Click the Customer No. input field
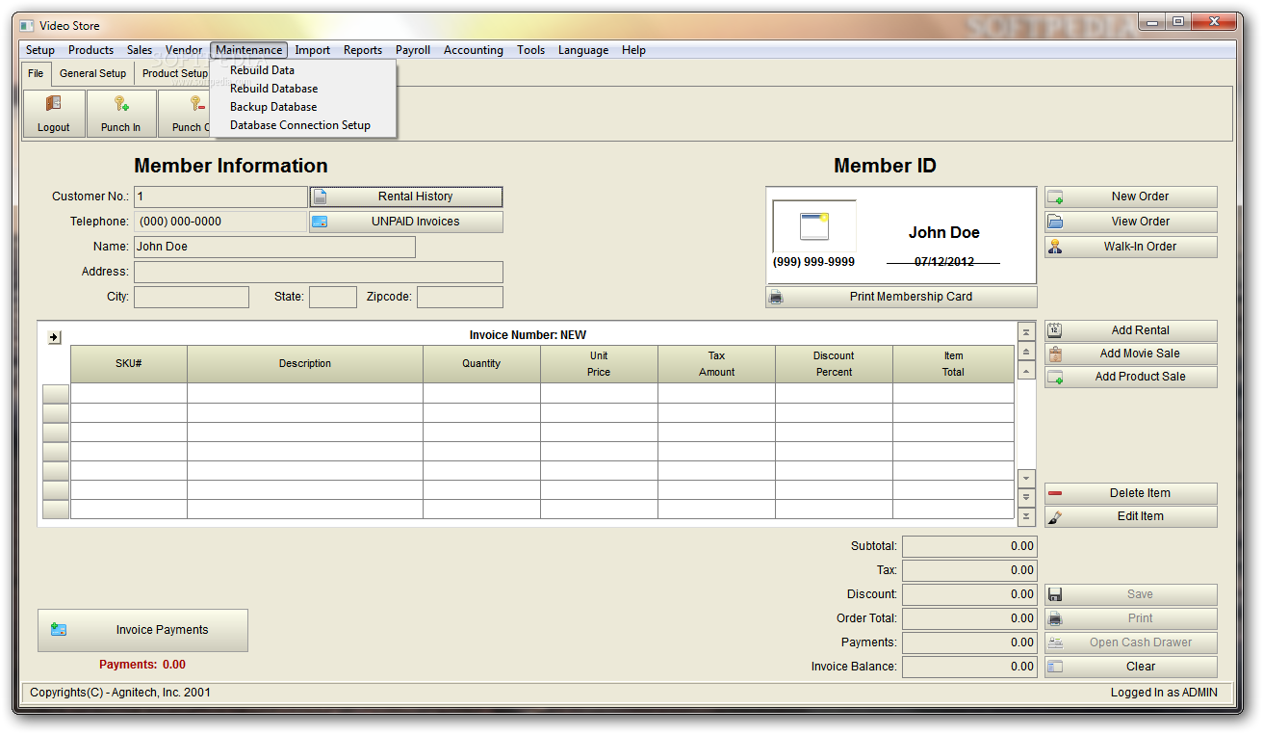 pyautogui.click(x=220, y=197)
